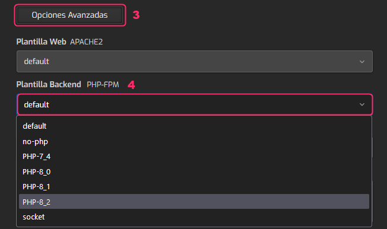Click the pink number 3 annotation
This screenshot has width=387, height=229.
point(136,15)
